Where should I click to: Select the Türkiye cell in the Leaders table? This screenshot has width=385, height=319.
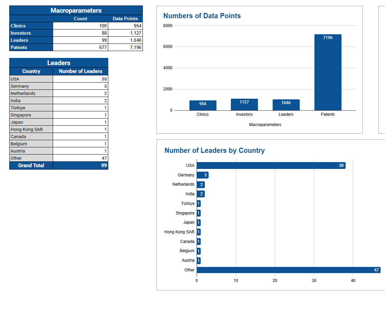(31, 108)
